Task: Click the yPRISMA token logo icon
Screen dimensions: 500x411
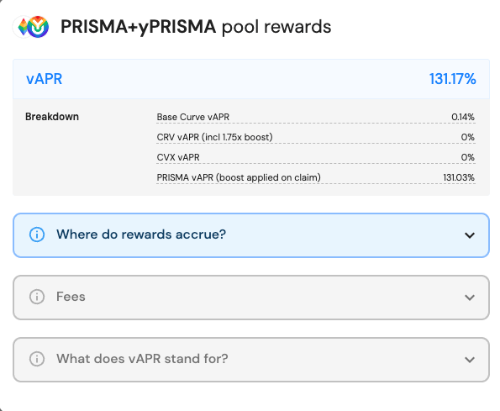Action: (38, 27)
